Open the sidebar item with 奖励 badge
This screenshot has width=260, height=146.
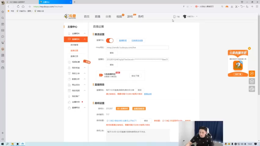[76, 62]
